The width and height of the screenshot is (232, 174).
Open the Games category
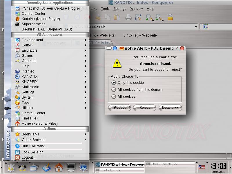pyautogui.click(x=50, y=56)
